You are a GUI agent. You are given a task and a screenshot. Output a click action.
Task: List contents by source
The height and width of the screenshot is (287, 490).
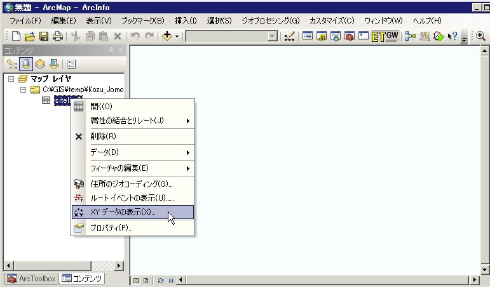pos(26,64)
